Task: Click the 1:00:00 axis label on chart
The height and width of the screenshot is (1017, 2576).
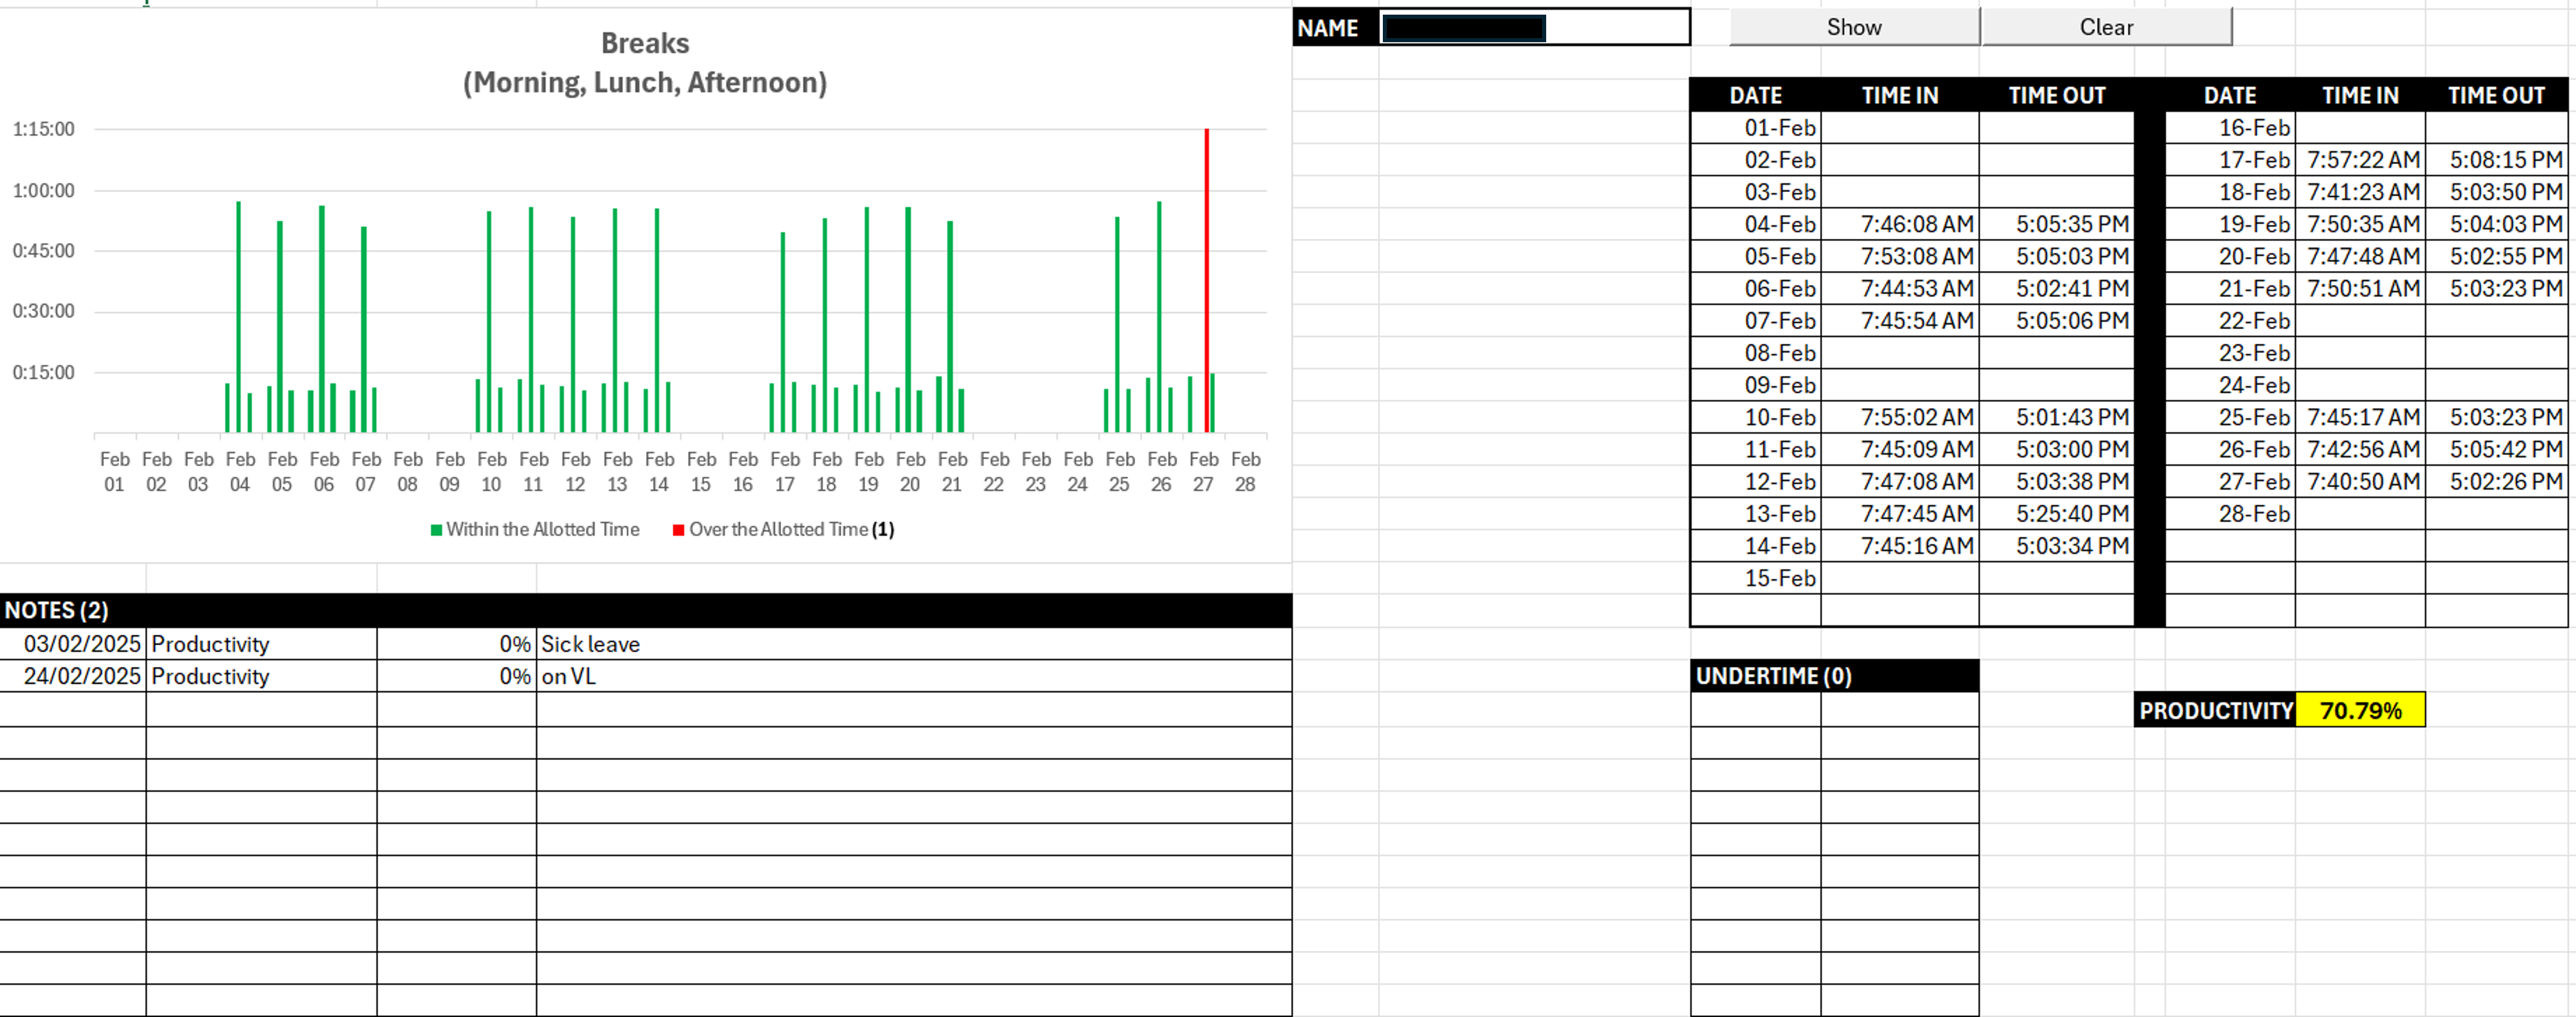Action: [43, 190]
